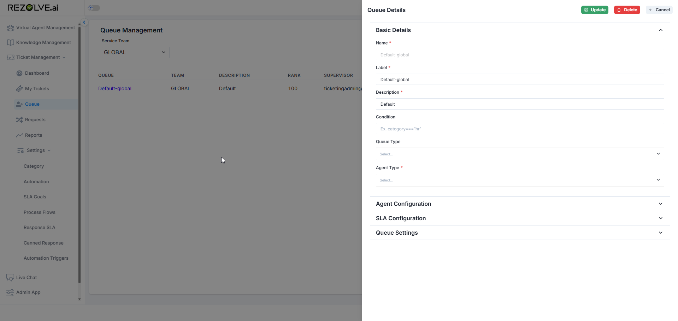This screenshot has height=321, width=678.
Task: Click the DESCRIPTION column header
Action: click(234, 75)
